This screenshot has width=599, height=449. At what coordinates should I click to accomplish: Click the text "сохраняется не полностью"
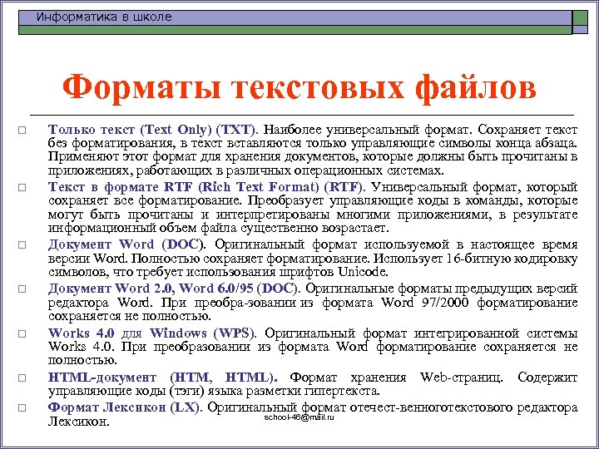point(130,316)
